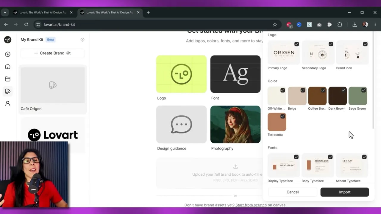Viewport: 381px width, 214px height.
Task: Open the Lovart brand kit card
Action: [x=53, y=135]
